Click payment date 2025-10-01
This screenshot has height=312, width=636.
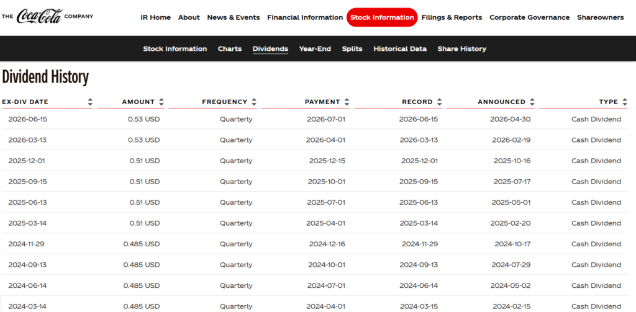click(x=327, y=182)
